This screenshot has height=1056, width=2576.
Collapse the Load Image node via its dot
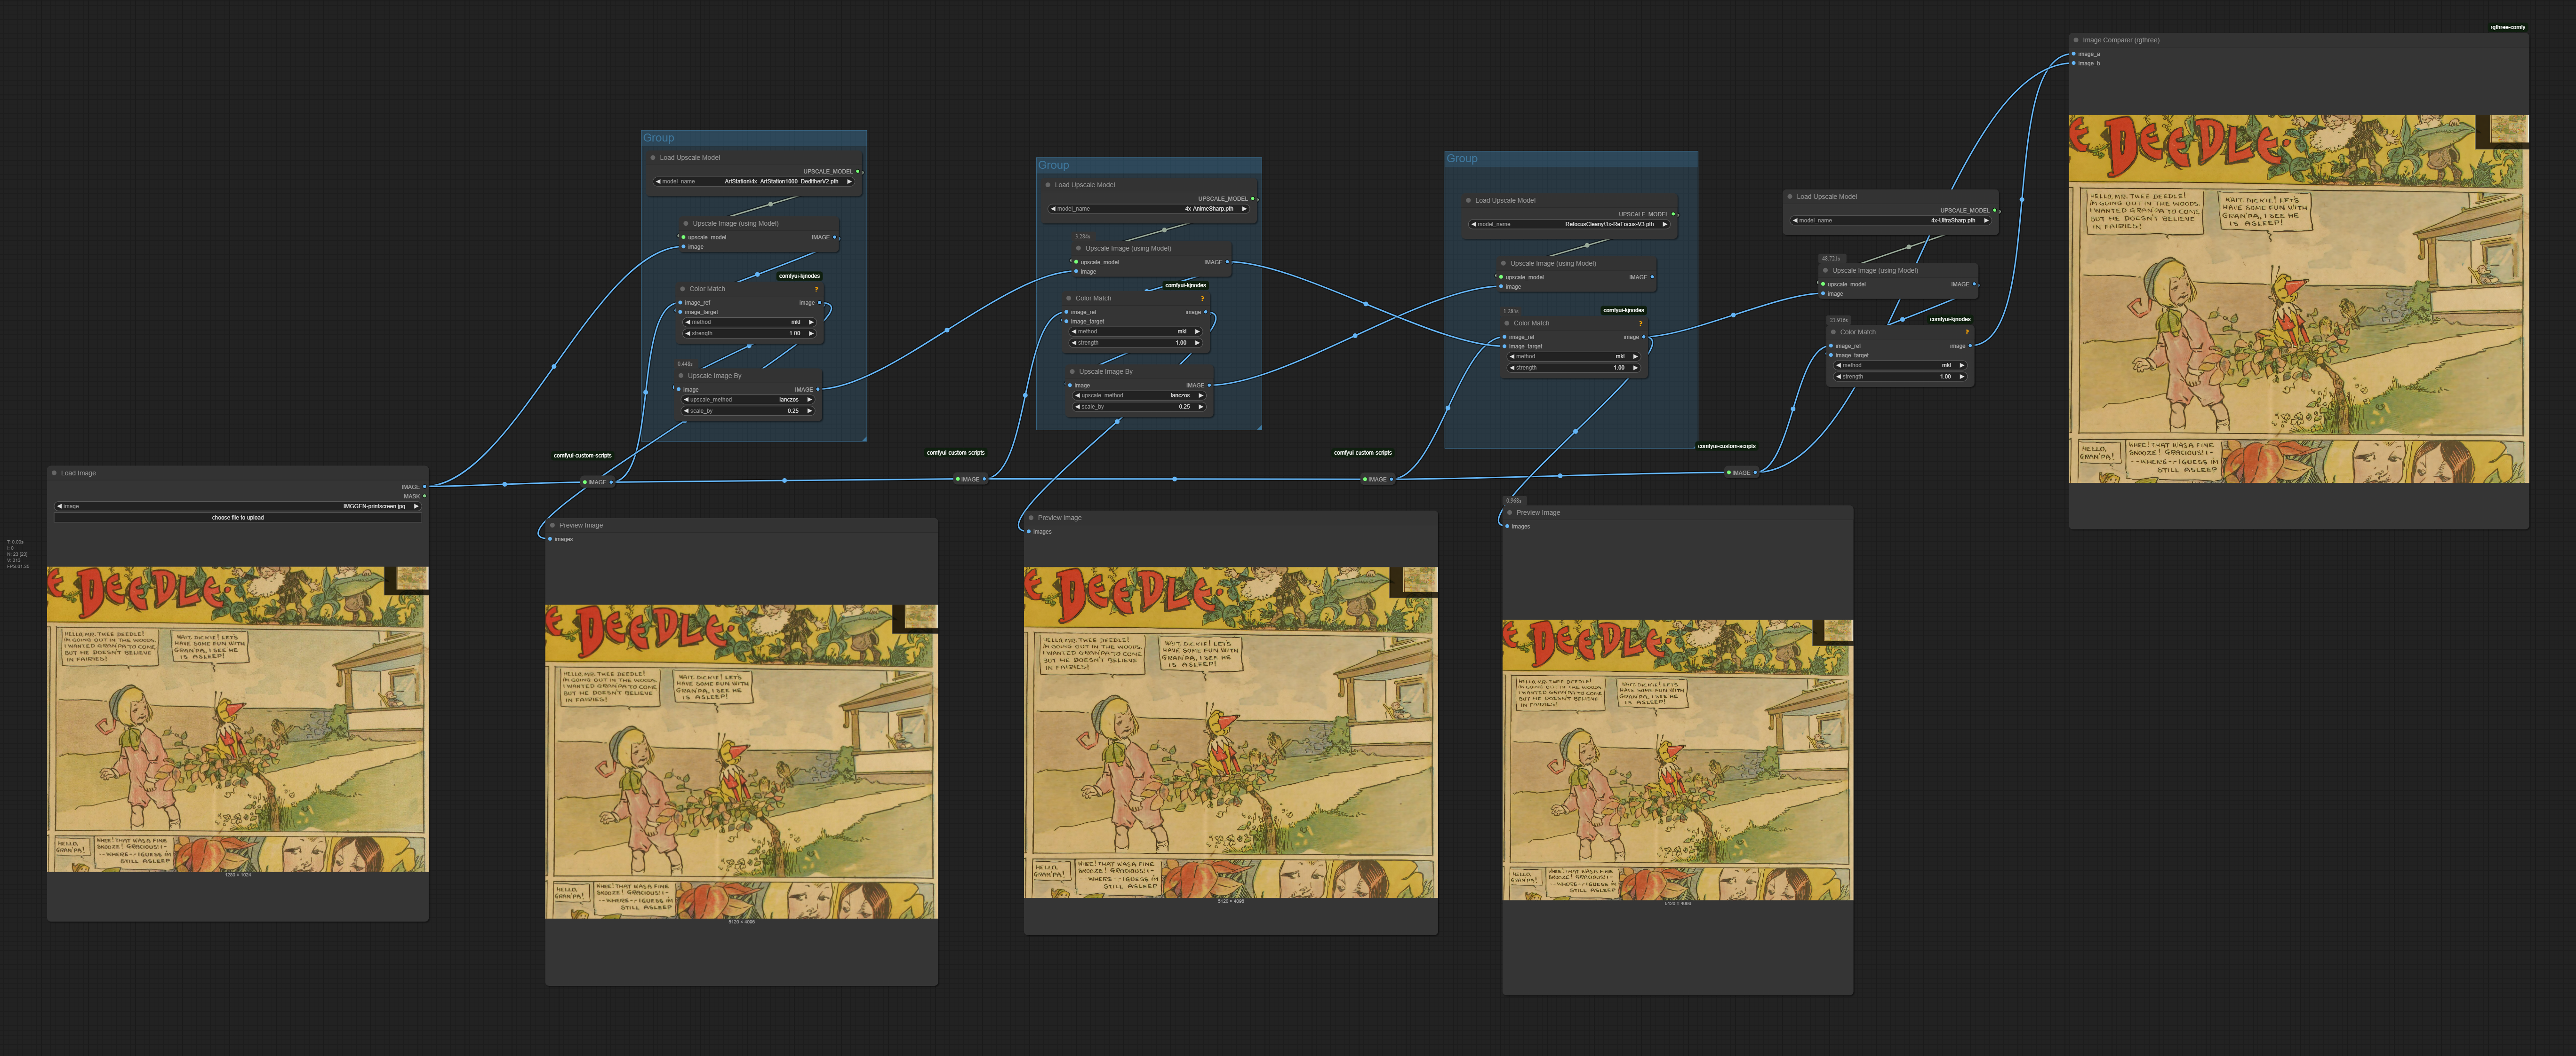pos(54,473)
